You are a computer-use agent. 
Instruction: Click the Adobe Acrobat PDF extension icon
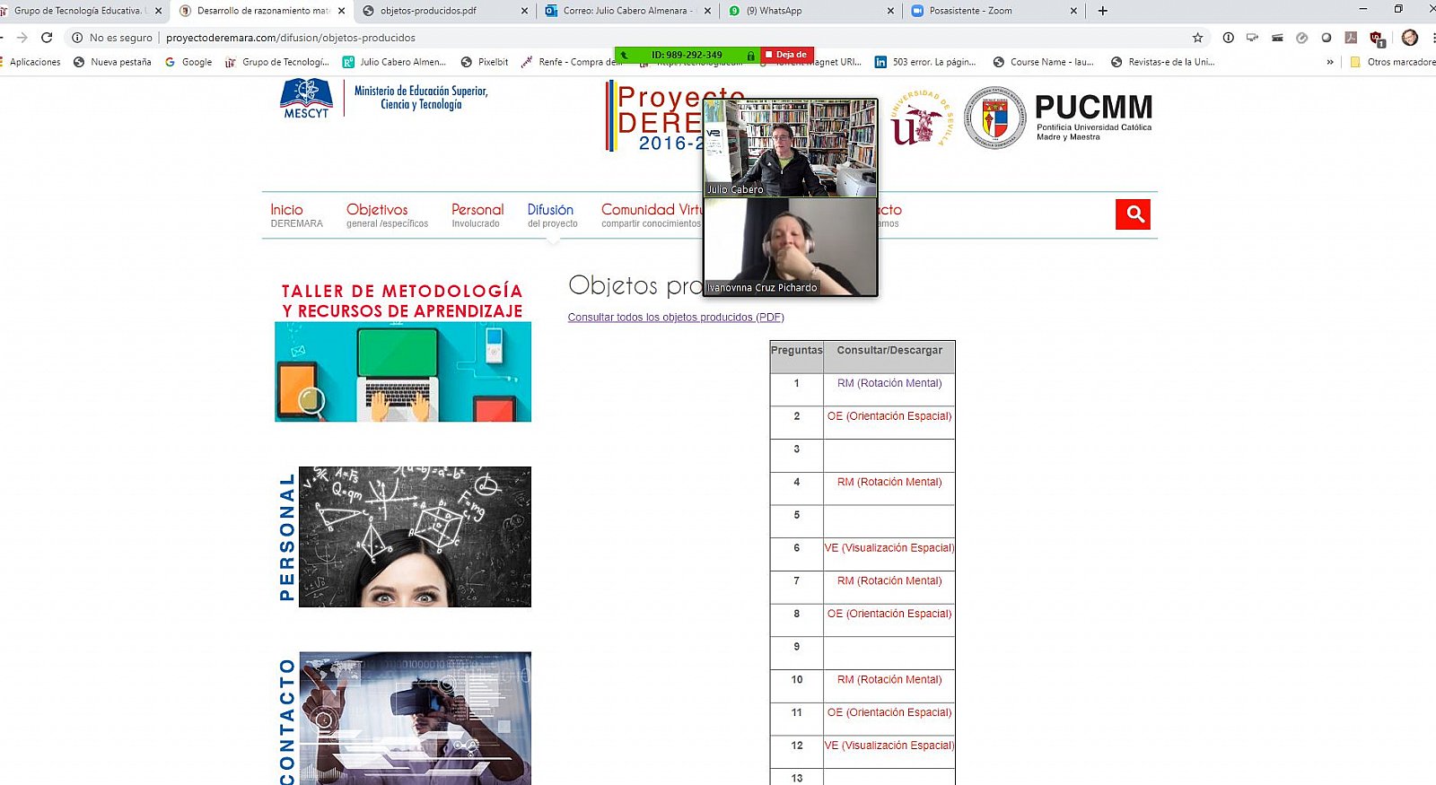pyautogui.click(x=1351, y=38)
